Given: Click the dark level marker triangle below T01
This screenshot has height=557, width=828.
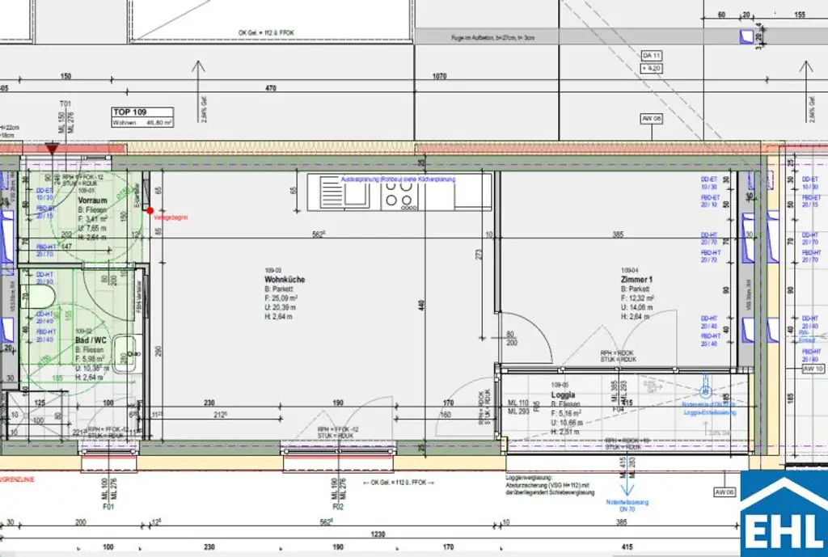Looking at the screenshot, I should tap(52, 149).
